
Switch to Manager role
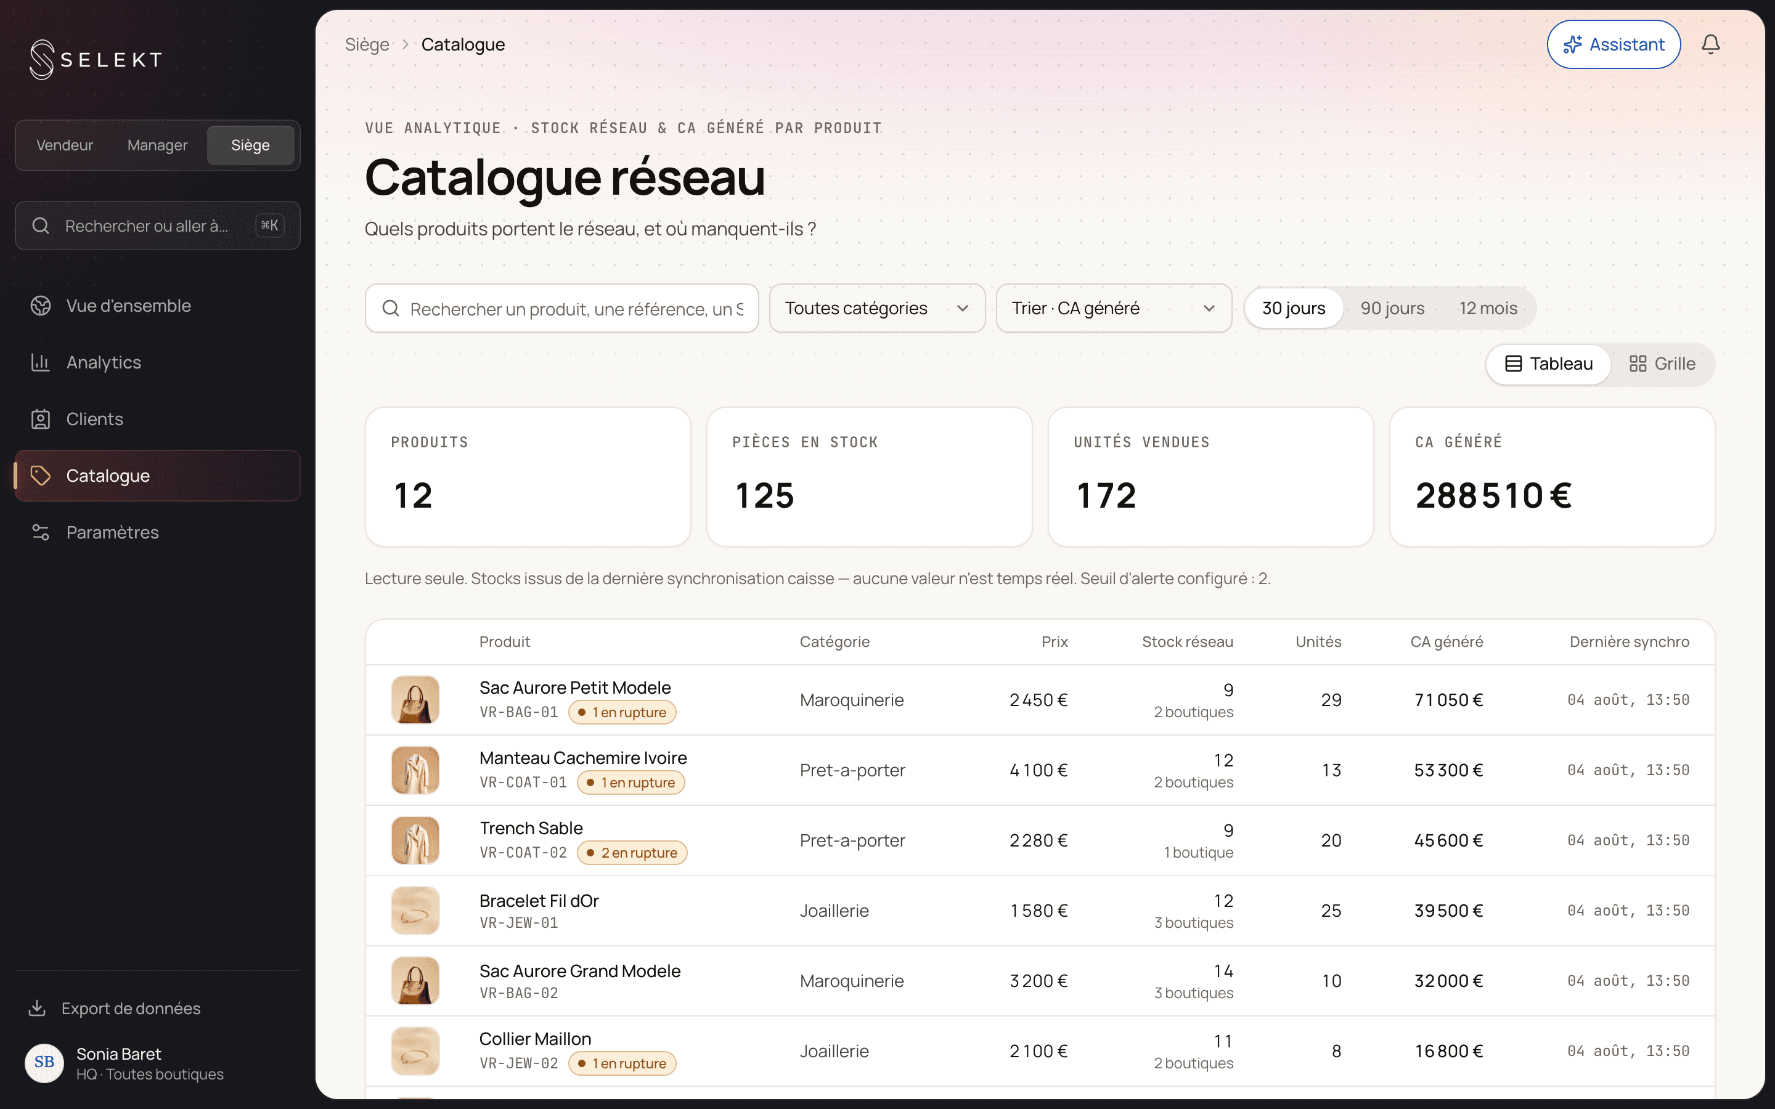157,145
